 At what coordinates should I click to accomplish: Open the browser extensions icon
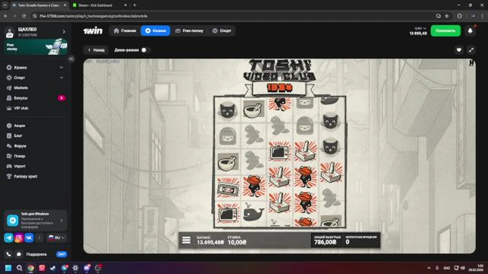(x=459, y=16)
